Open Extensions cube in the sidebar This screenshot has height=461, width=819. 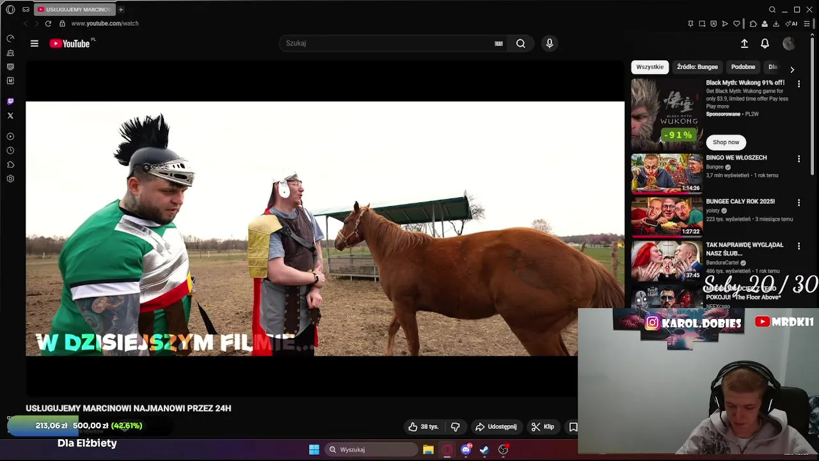tap(10, 165)
